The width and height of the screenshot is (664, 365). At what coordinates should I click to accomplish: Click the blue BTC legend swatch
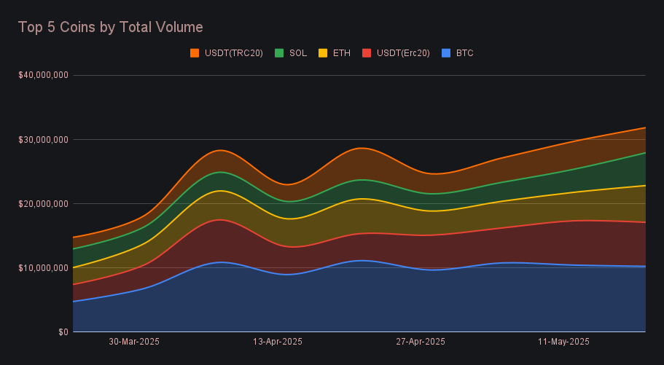click(x=446, y=53)
